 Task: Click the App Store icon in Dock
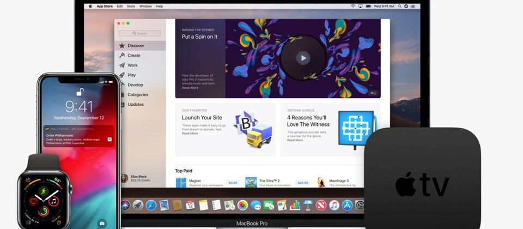click(x=347, y=205)
